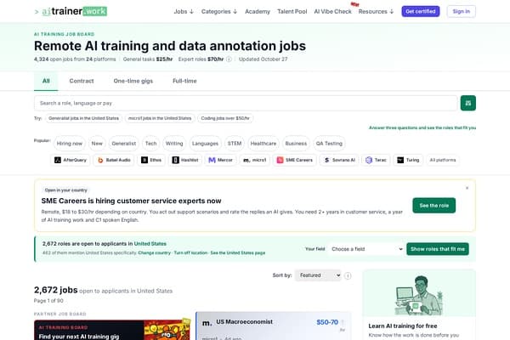Switch to the Contract tab

(x=82, y=81)
